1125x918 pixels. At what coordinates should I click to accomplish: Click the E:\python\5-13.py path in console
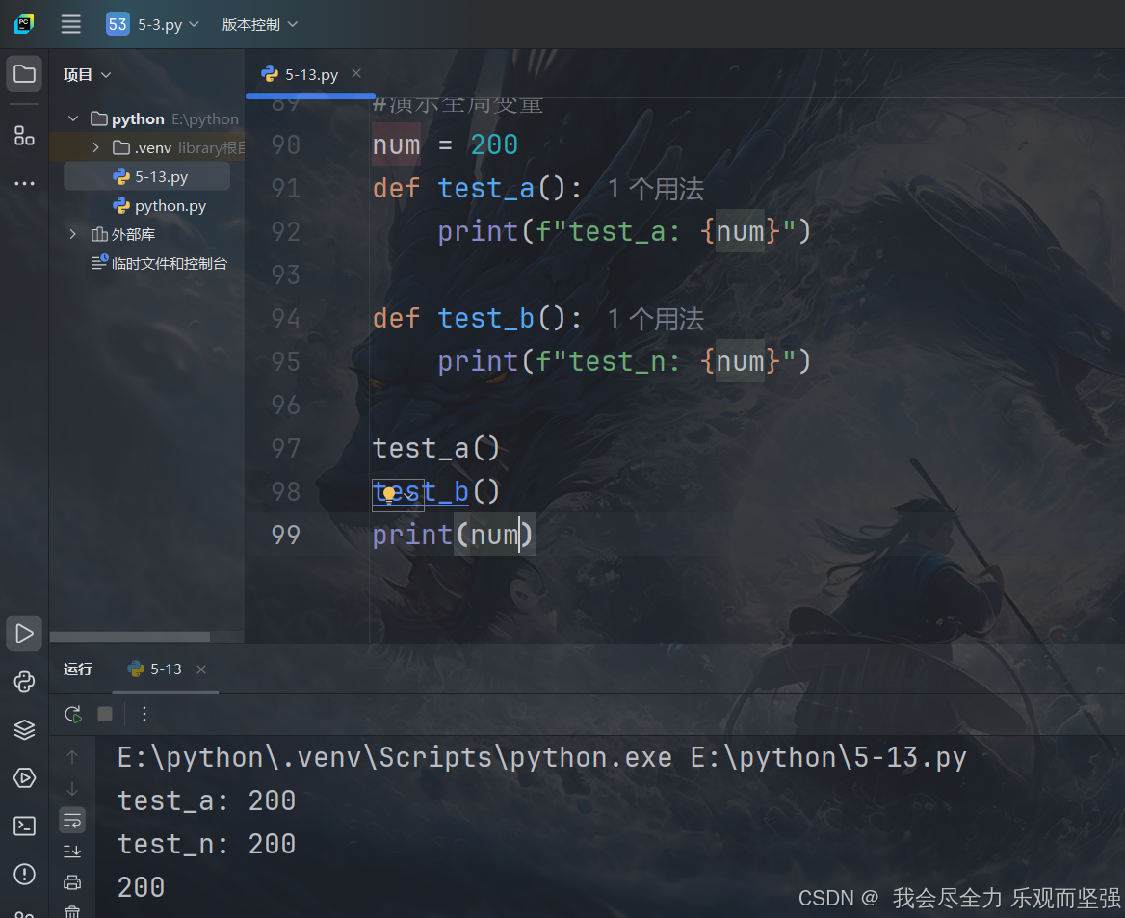tap(828, 757)
